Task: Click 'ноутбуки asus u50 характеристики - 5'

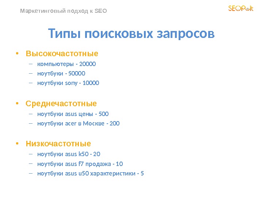Action: click(x=91, y=173)
